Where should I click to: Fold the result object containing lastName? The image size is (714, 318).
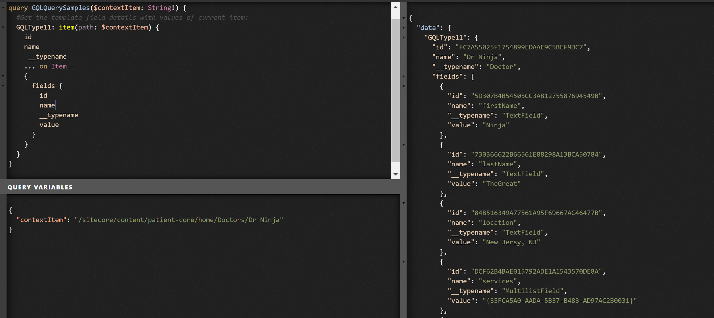(404, 145)
